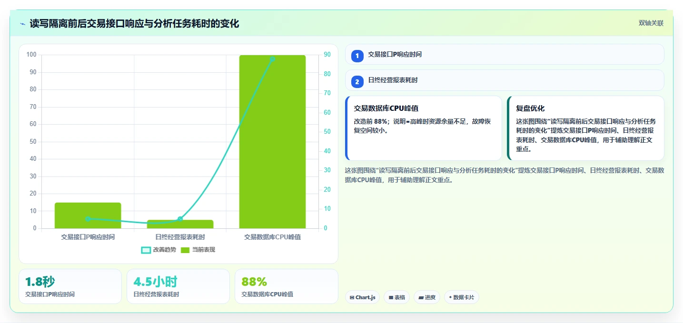Click the left axis value 100
This screenshot has height=323, width=683.
31,55
